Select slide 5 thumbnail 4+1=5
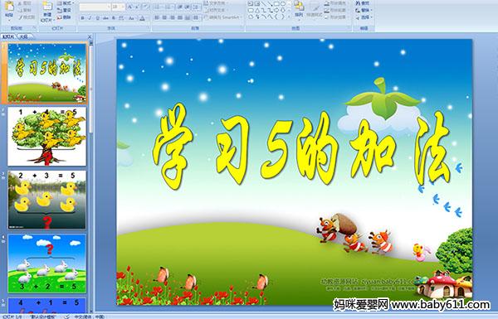 (x=46, y=305)
